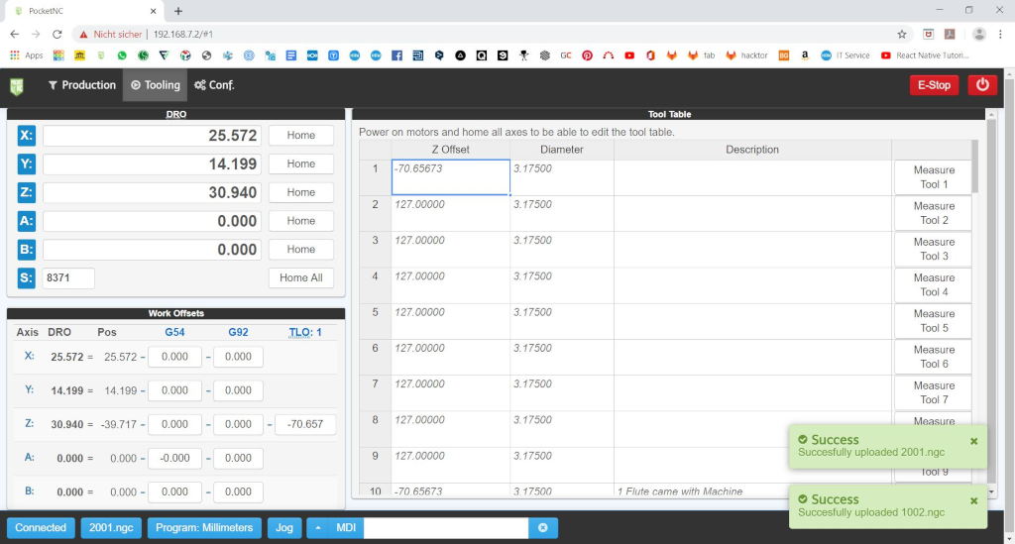The height and width of the screenshot is (544, 1015).
Task: Click Measure Tool 3
Action: [934, 249]
